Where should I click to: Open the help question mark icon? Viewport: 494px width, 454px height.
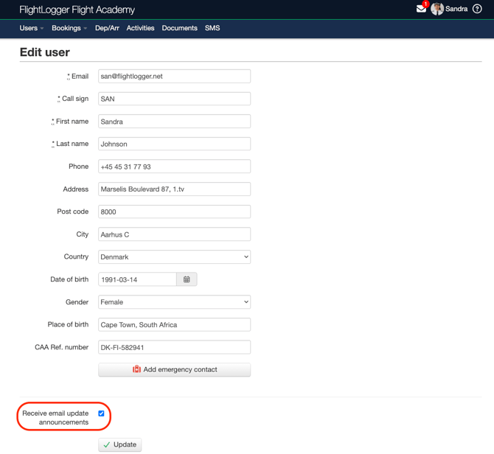coord(477,9)
